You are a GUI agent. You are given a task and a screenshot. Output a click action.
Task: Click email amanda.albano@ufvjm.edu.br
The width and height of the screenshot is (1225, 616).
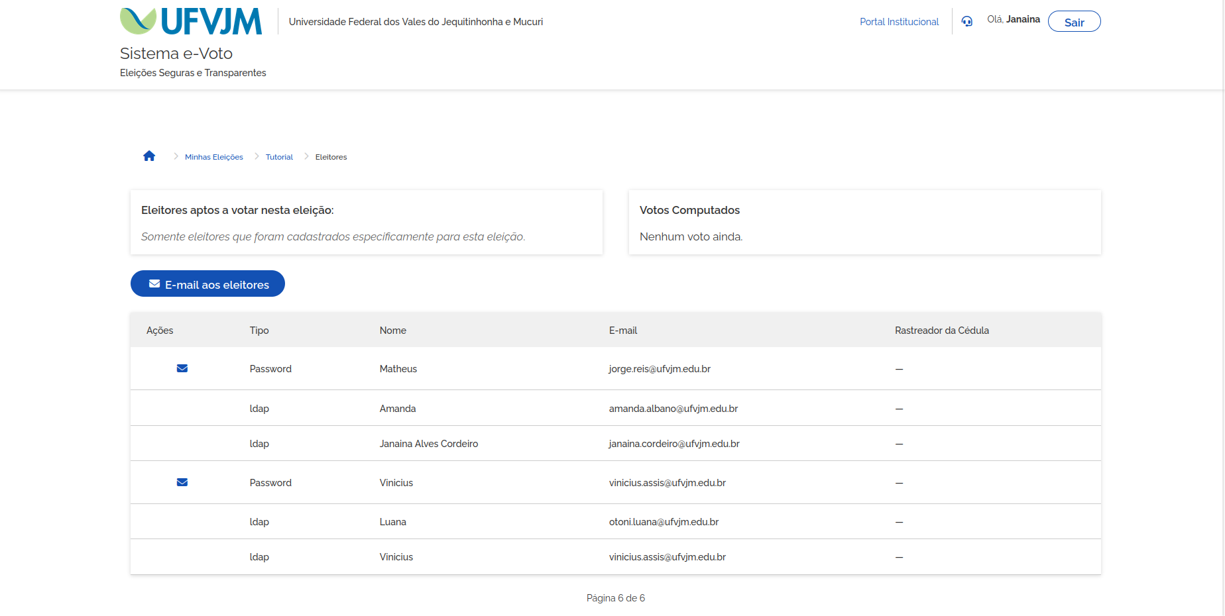(x=673, y=409)
